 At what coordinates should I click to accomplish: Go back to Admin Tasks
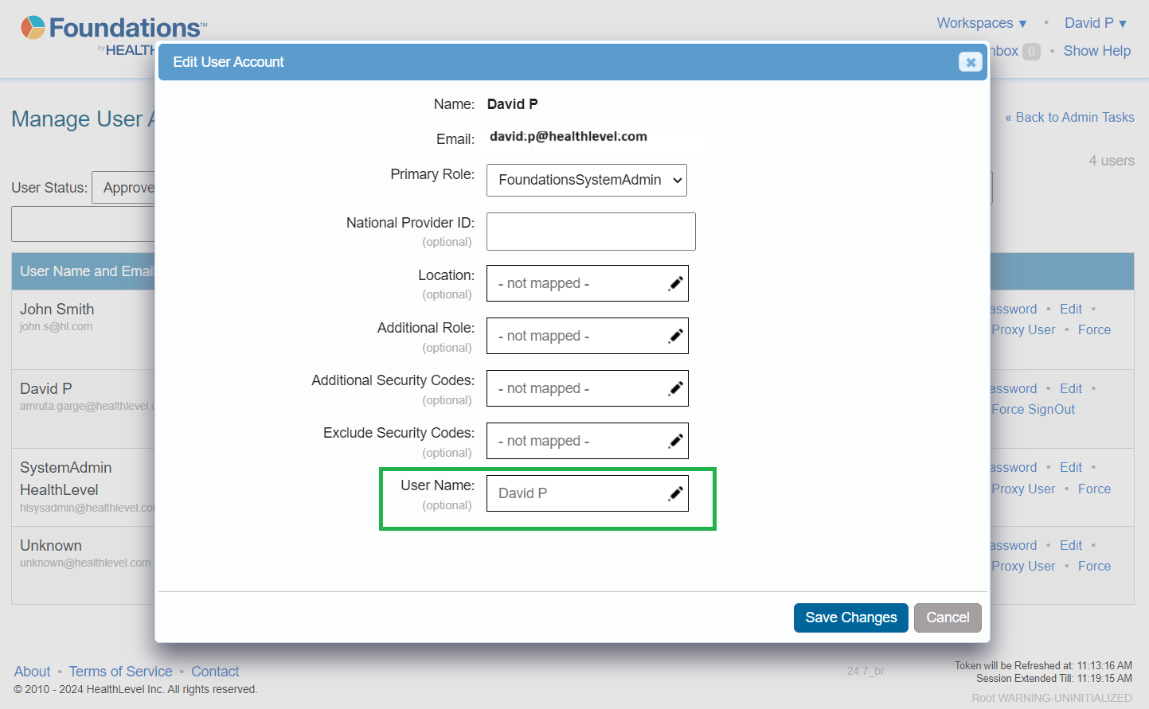click(x=1069, y=118)
